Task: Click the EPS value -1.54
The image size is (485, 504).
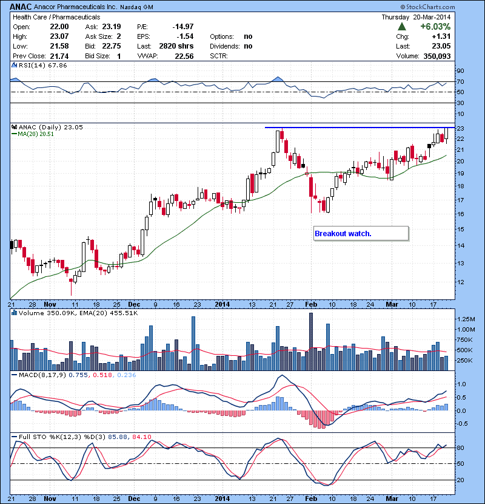Action: [x=185, y=36]
